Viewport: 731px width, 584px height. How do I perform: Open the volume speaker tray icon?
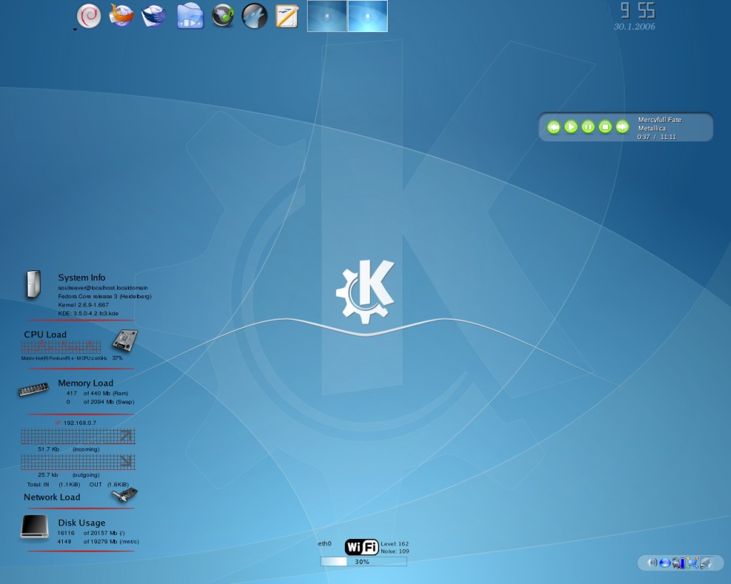point(652,563)
